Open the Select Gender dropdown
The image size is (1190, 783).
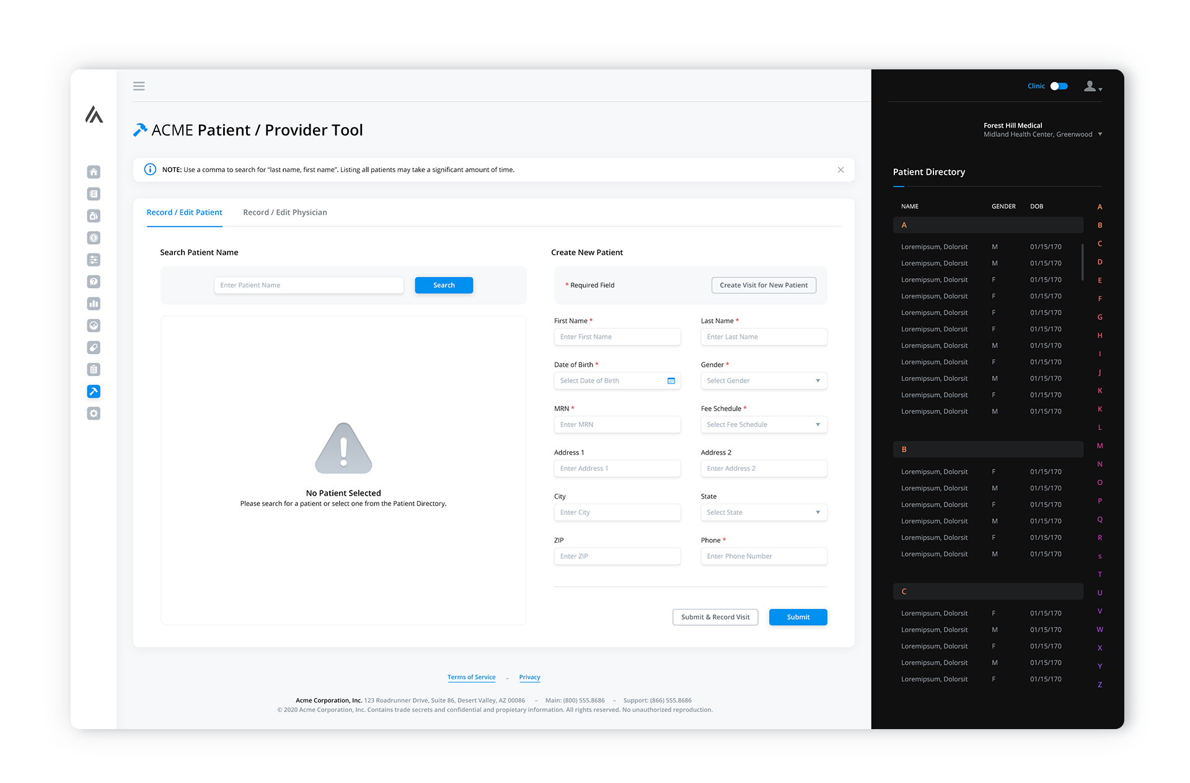coord(764,380)
